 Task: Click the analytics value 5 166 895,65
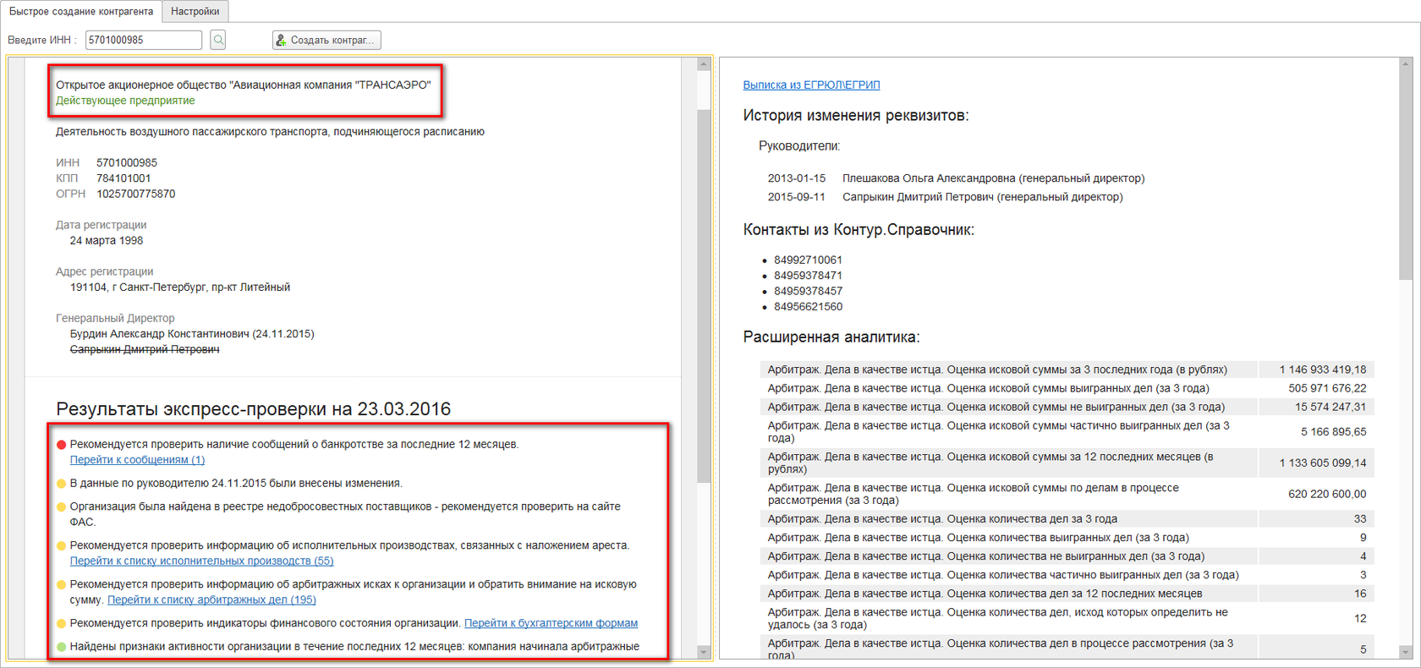click(x=1333, y=431)
